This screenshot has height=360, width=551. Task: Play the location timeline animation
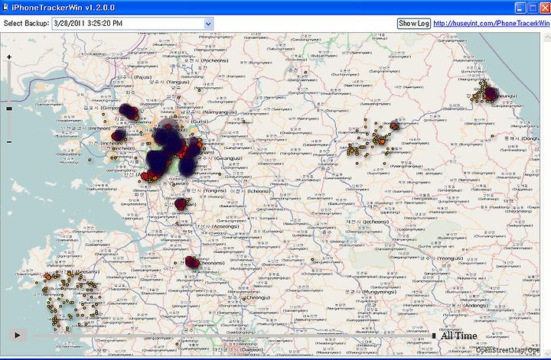point(17,335)
